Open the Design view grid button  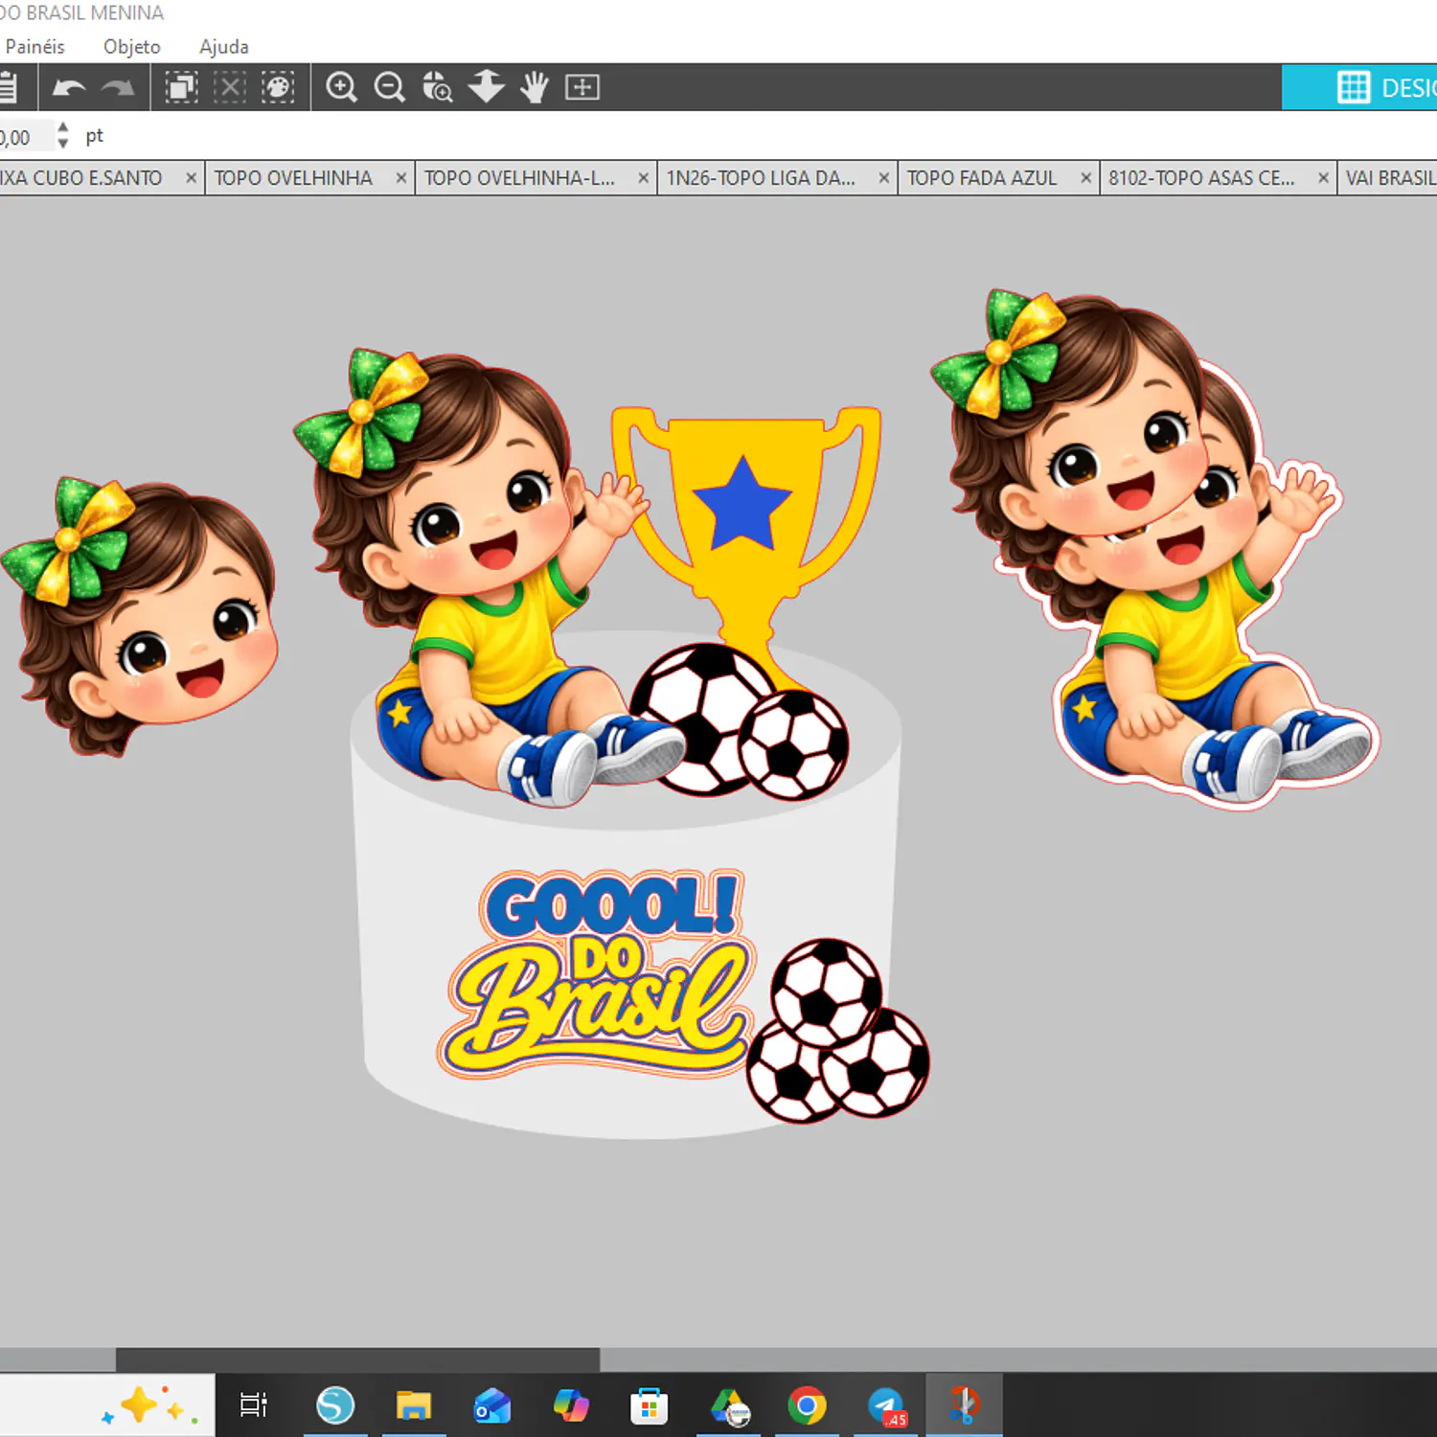coord(1359,87)
